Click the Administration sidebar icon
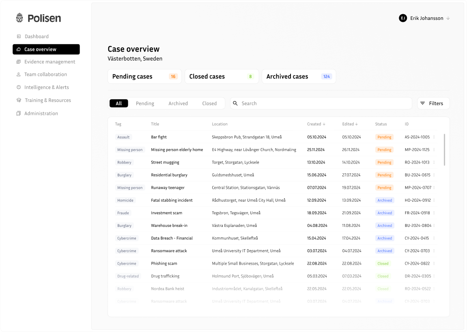This screenshot has height=332, width=467. pos(19,113)
